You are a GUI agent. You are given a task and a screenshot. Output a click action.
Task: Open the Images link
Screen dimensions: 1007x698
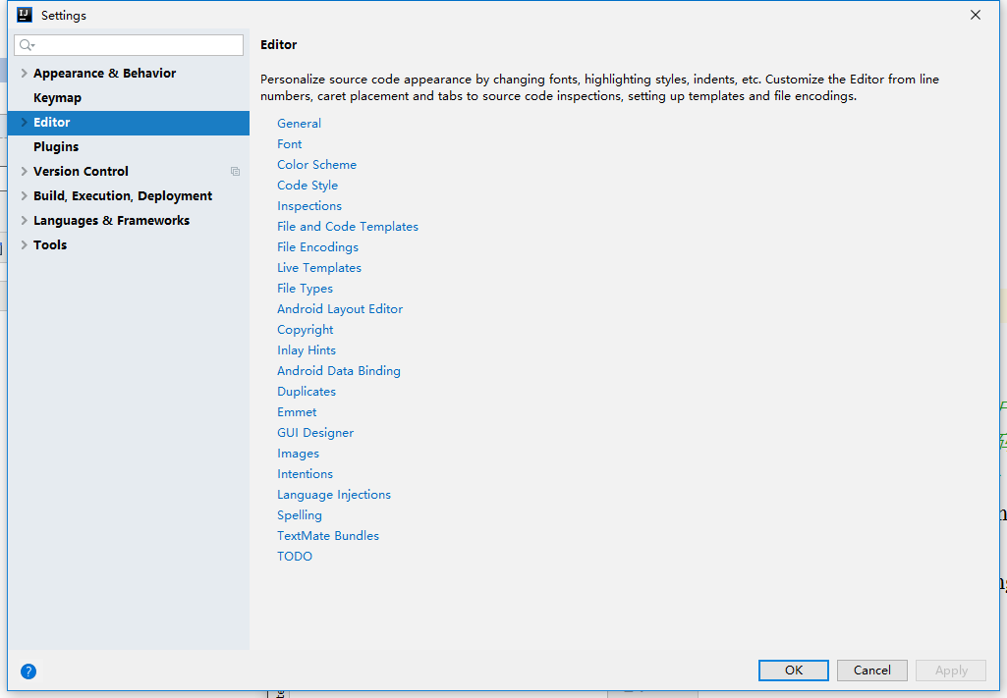[298, 453]
